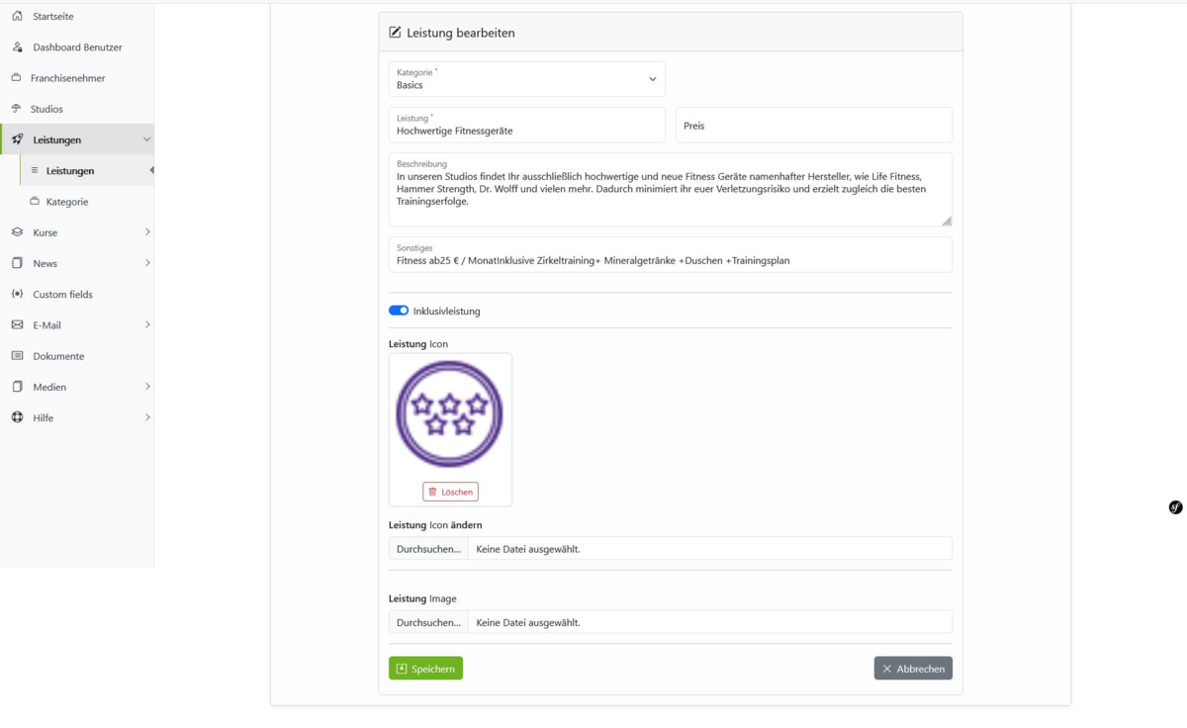Expand the Kurse submenu chevron
This screenshot has width=1187, height=728.
(147, 232)
